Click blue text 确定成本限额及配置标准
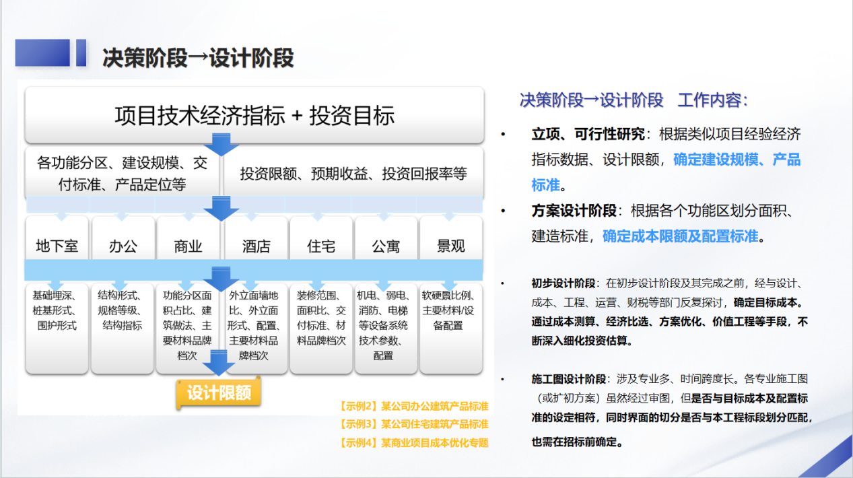The width and height of the screenshot is (853, 478). [x=680, y=236]
